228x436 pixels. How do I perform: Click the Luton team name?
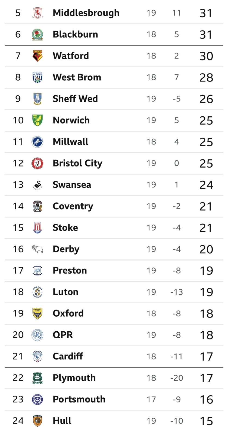click(x=65, y=292)
